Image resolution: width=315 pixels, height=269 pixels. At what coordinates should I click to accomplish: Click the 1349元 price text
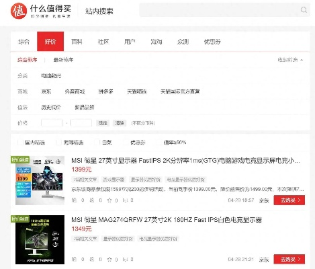tap(81, 229)
